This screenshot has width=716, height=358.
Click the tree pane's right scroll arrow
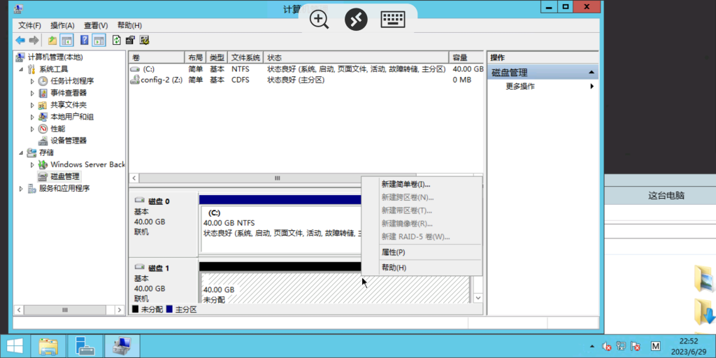click(120, 310)
